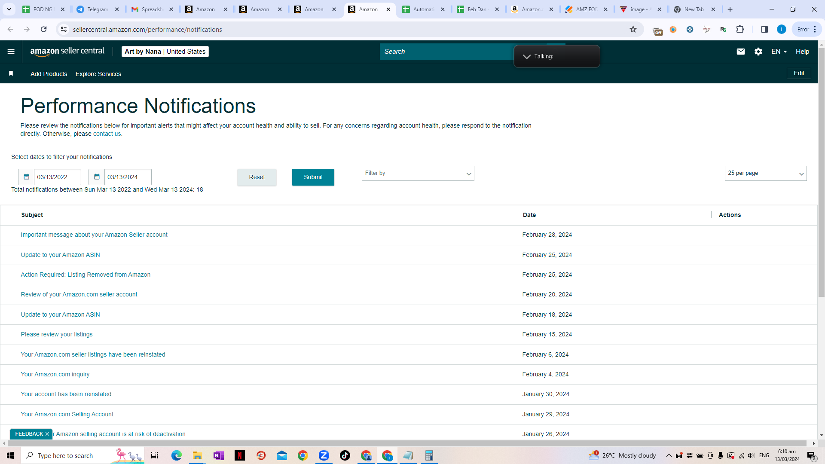Open File Explorer from the taskbar
825x464 pixels.
pyautogui.click(x=198, y=455)
